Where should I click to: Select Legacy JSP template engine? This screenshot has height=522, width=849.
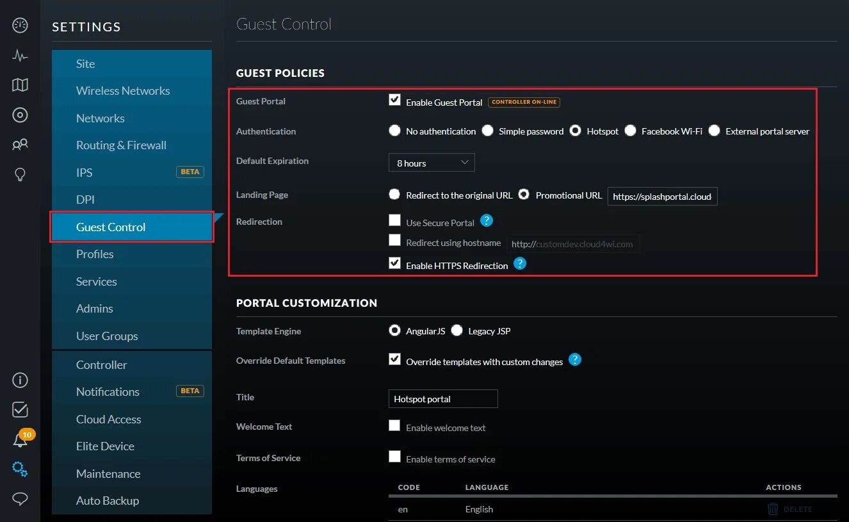tap(457, 330)
